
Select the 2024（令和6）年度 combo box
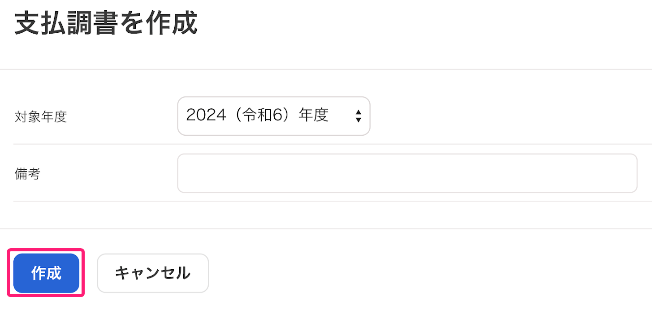click(x=273, y=116)
